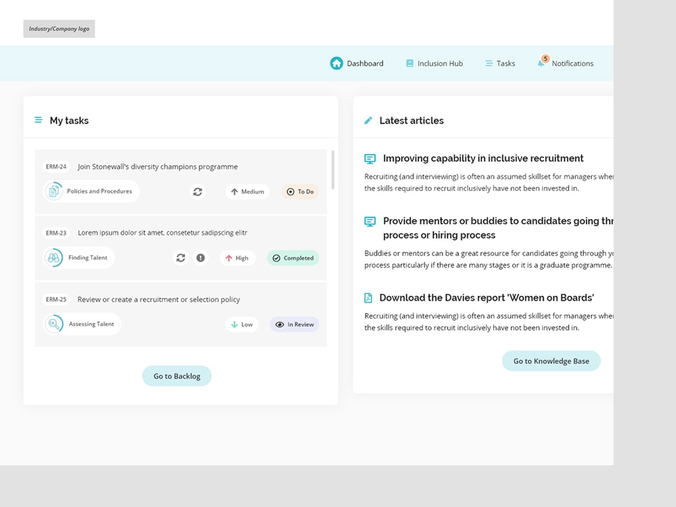
Task: Open the Low priority selector on ERM-25
Action: [x=242, y=324]
